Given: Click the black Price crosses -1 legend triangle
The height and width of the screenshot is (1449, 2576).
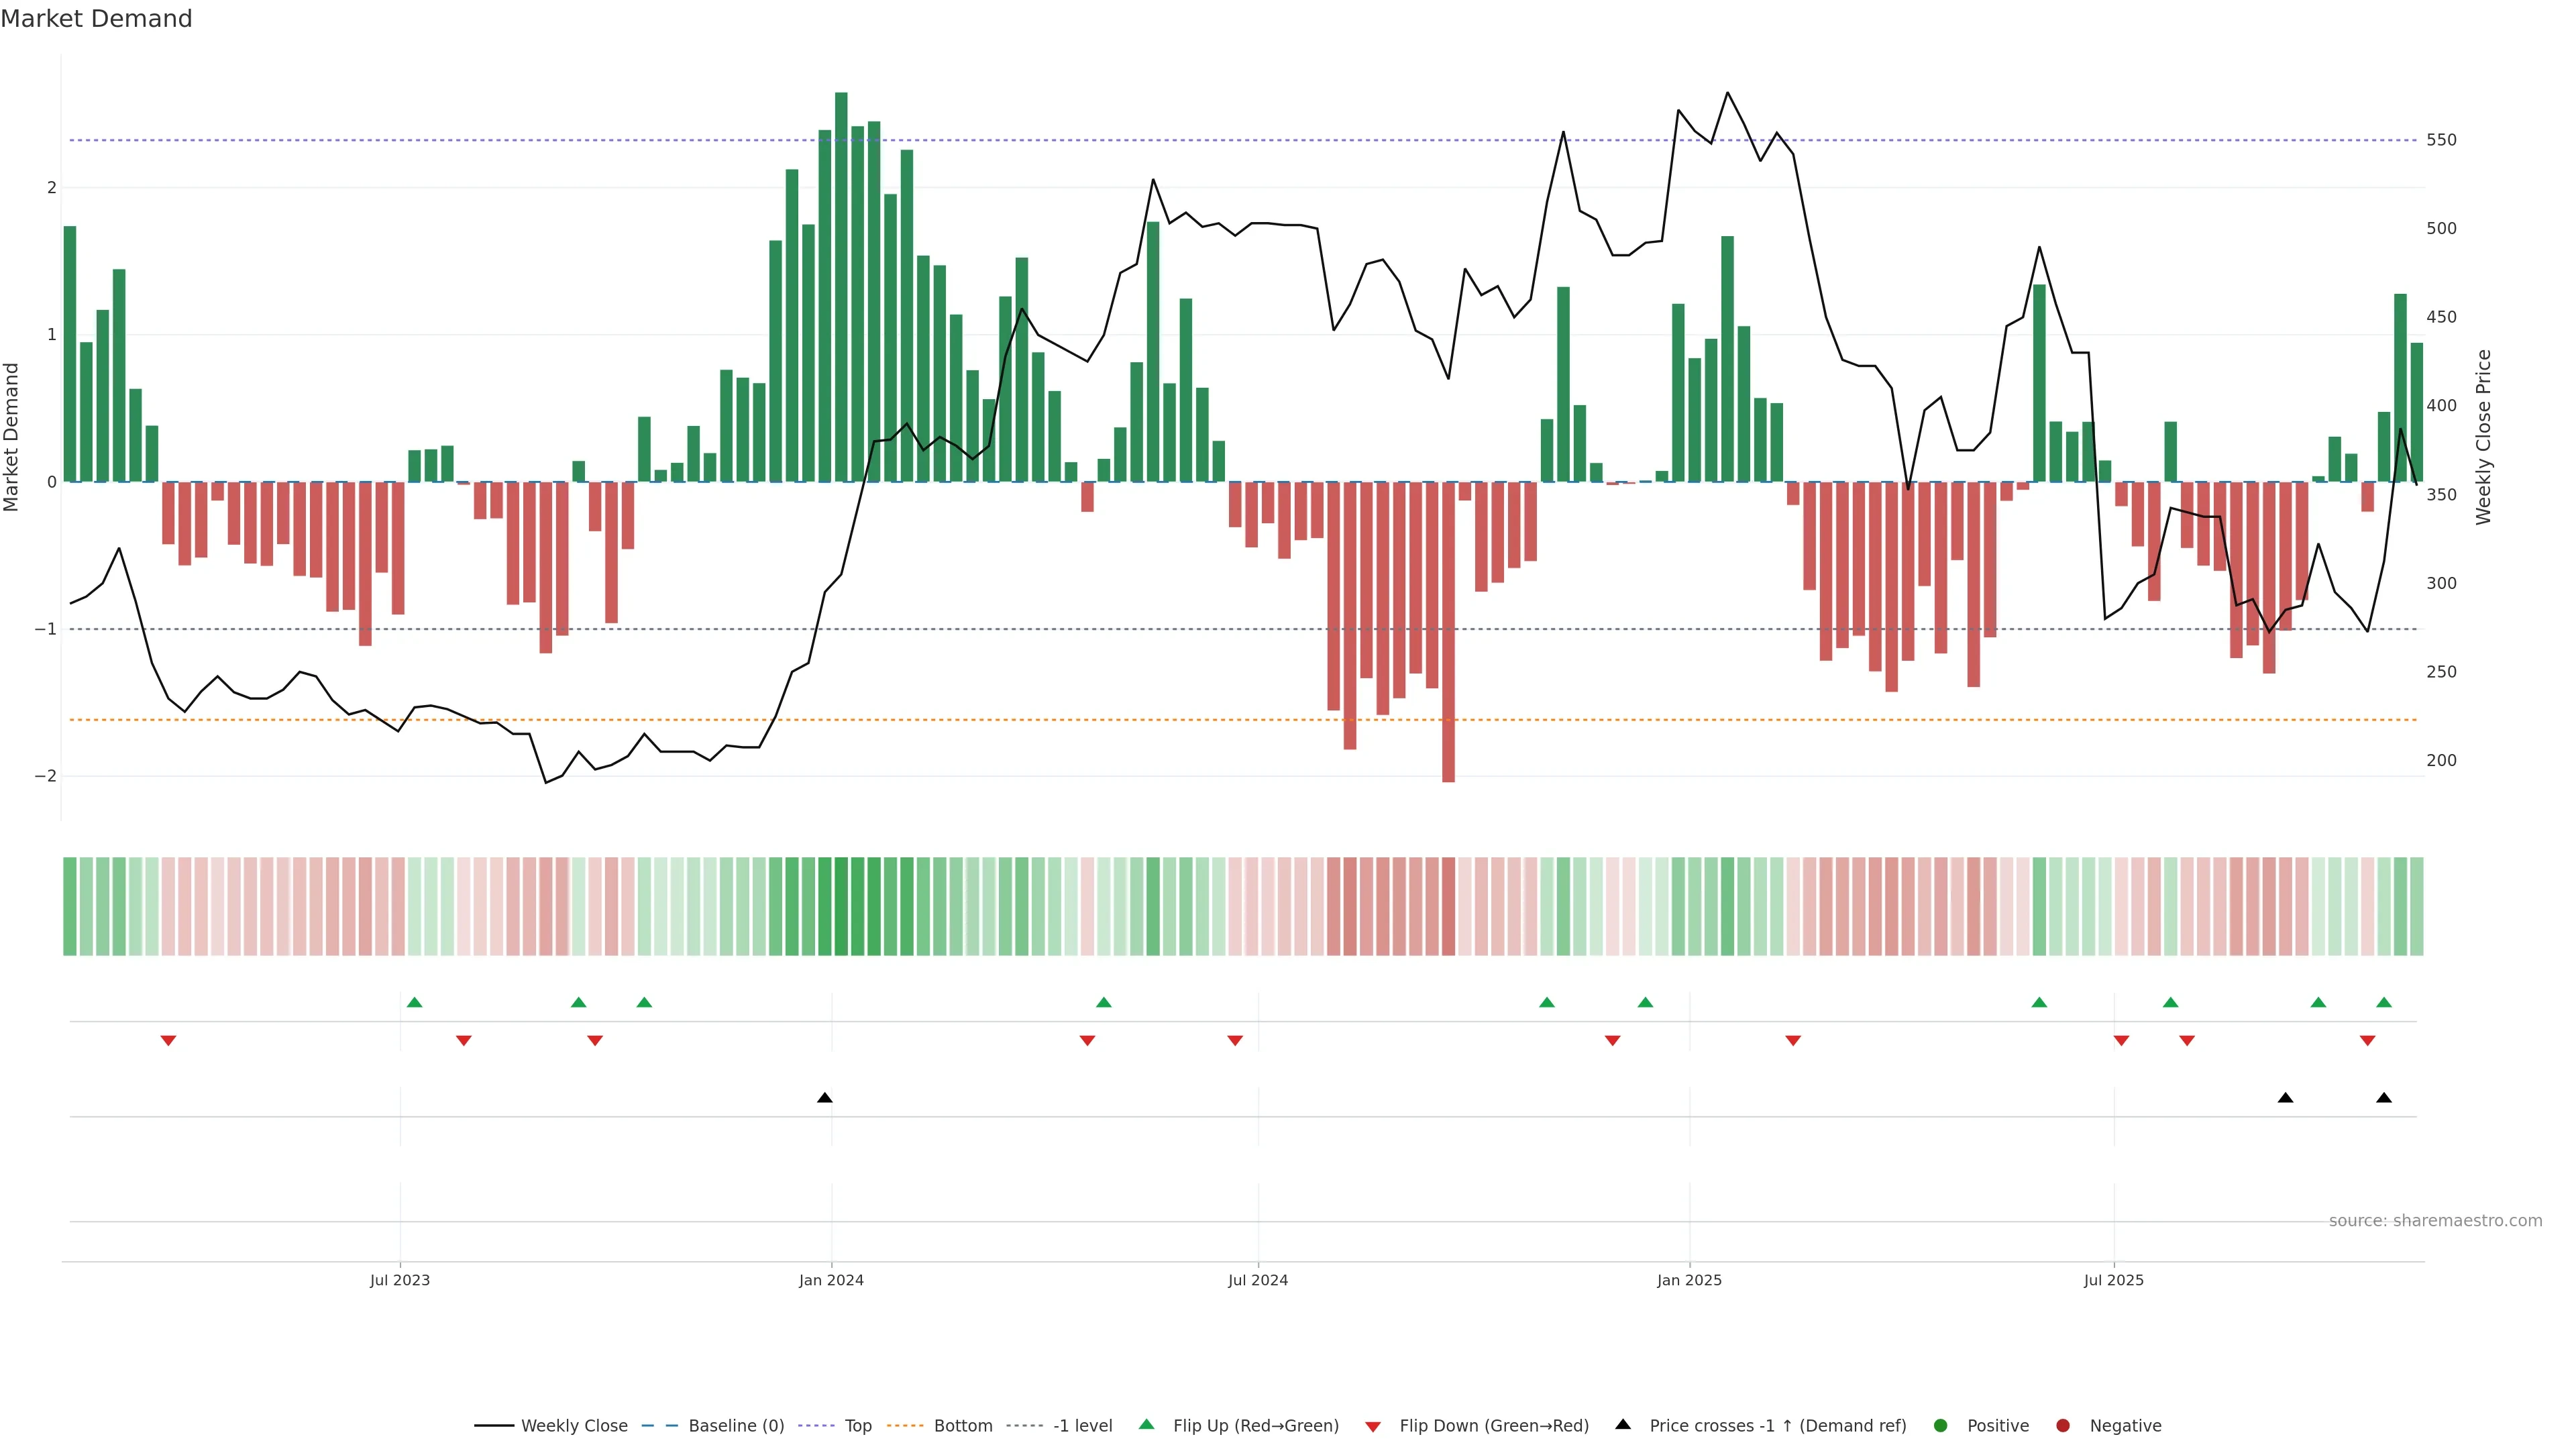Looking at the screenshot, I should 1623,1425.
